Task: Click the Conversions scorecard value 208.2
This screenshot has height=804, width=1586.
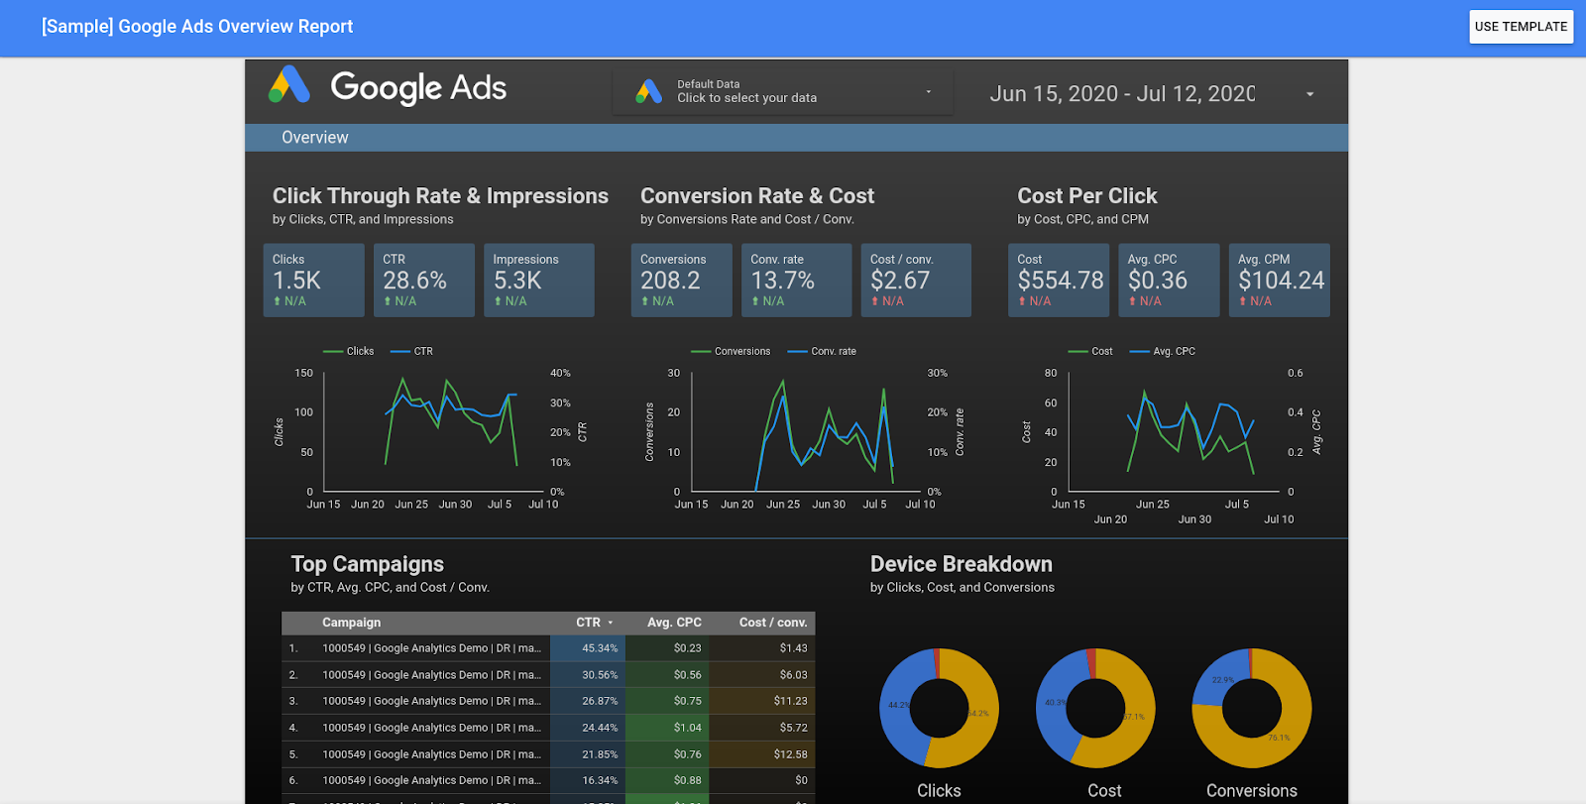Action: [670, 281]
